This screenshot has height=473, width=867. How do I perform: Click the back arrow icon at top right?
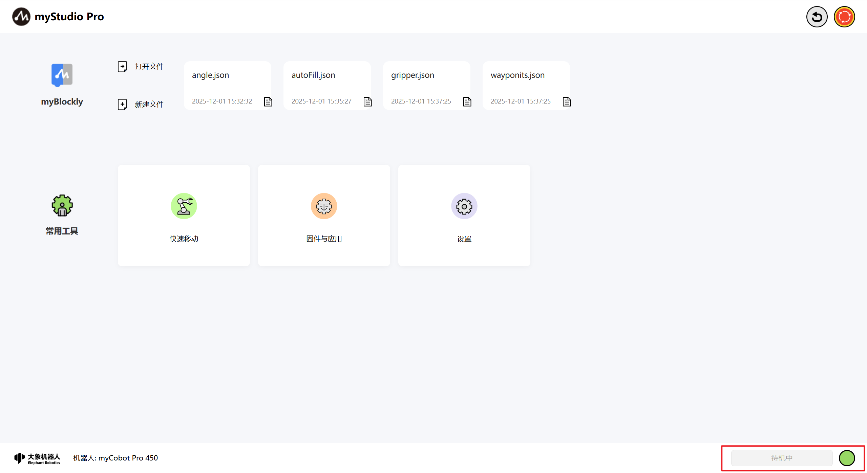[x=817, y=17]
